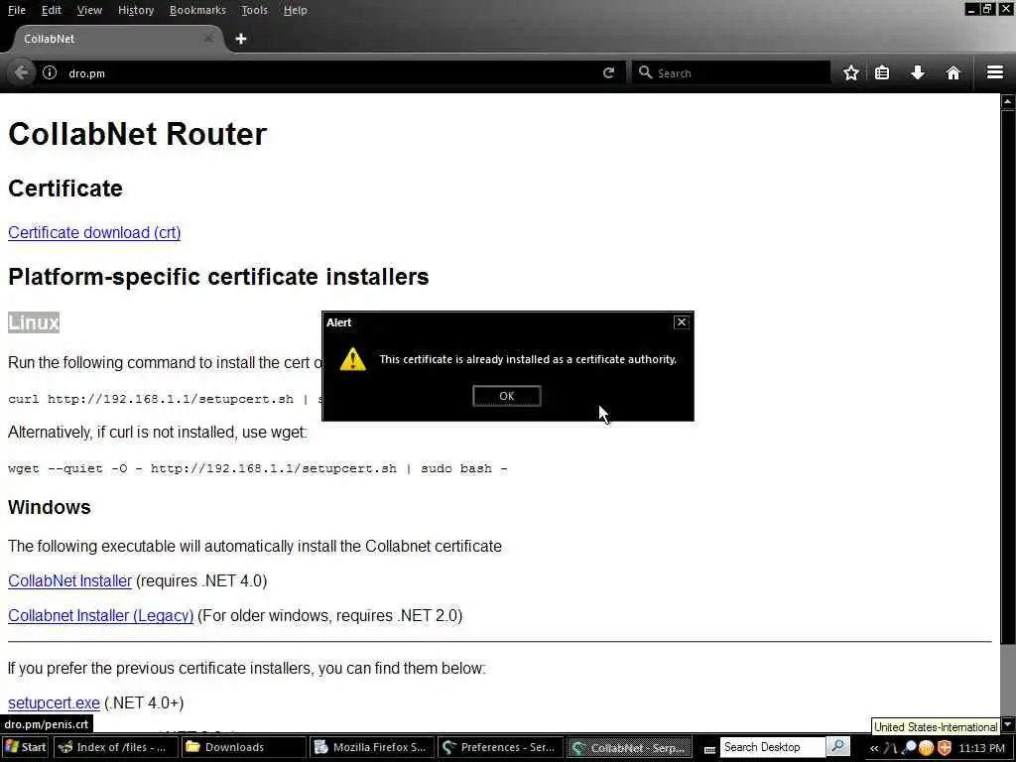1016x762 pixels.
Task: Click the orange globe tray icon
Action: [926, 748]
